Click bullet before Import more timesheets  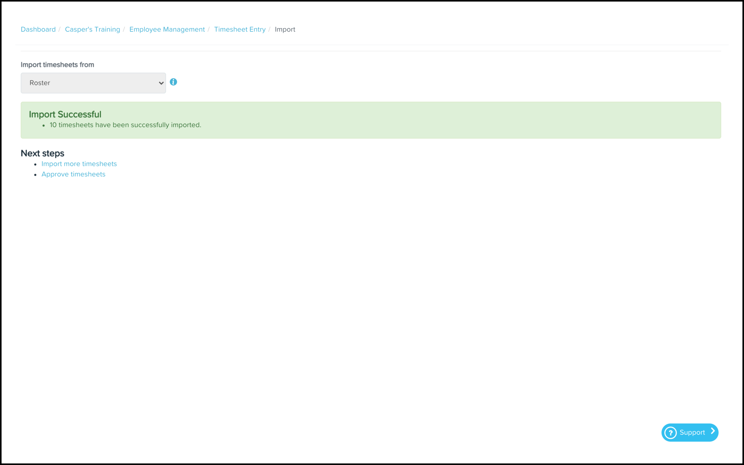pyautogui.click(x=35, y=165)
